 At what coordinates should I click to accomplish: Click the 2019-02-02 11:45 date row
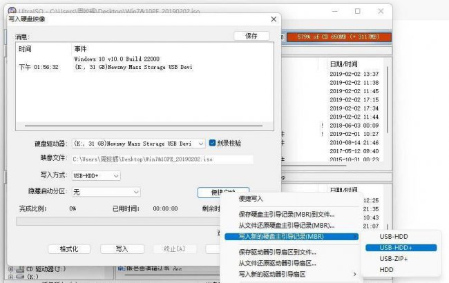pos(354,91)
